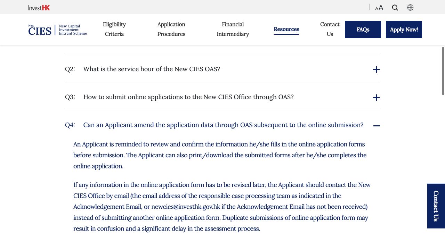
Task: Click the New CIES scheme logo
Action: (58, 30)
